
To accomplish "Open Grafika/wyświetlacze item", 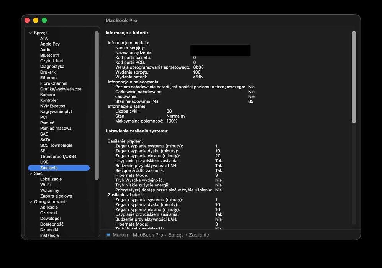I will click(61, 89).
